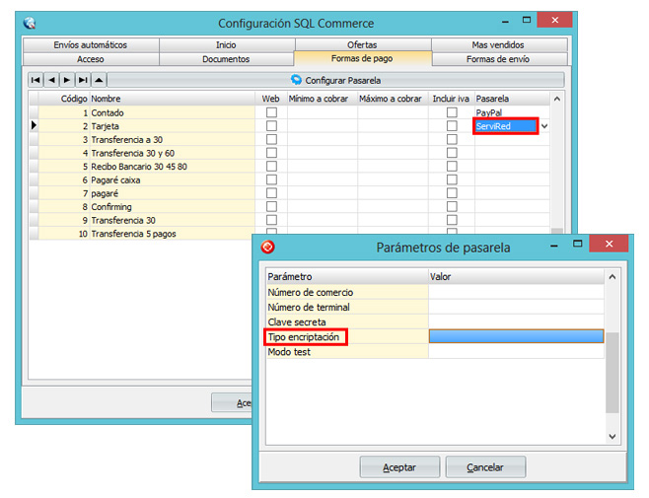Open the Documentos tab
The width and height of the screenshot is (649, 498).
tap(226, 59)
